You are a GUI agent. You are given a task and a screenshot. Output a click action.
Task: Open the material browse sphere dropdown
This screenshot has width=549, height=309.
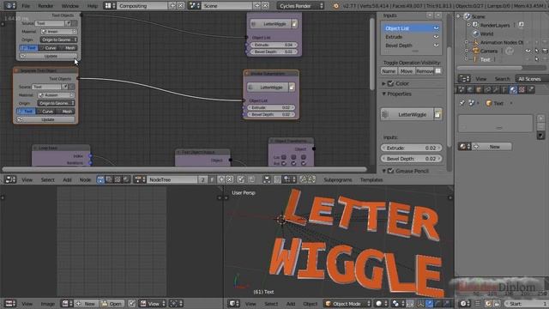[465, 147]
